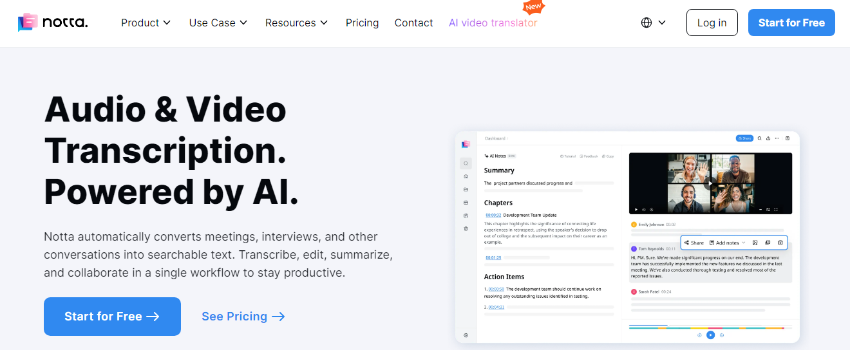Click the export upload icon in preview top bar
This screenshot has height=350, width=850.
tap(768, 138)
